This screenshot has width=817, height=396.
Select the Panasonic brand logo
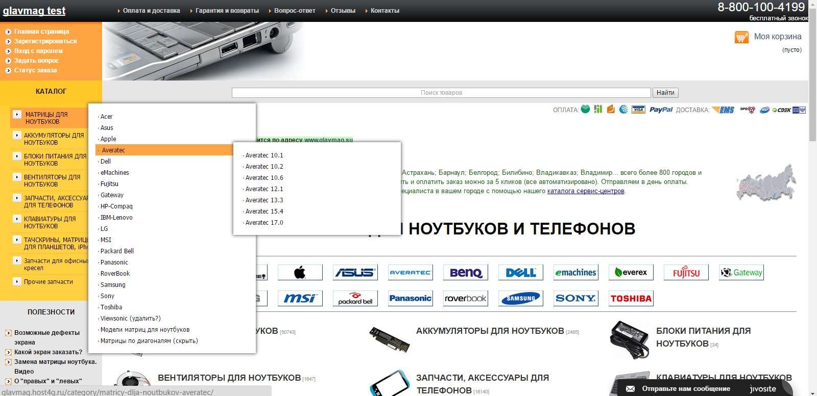tap(411, 299)
